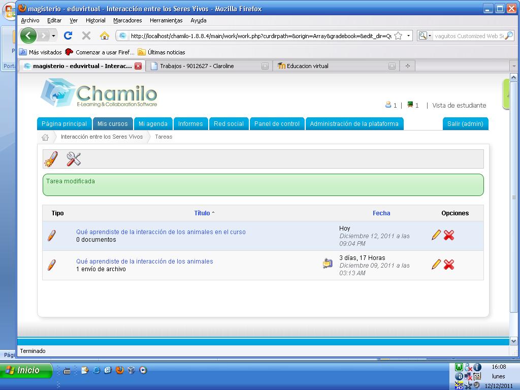The width and height of the screenshot is (520, 390).
Task: Switch to the 'Educacion virtual' tab
Action: pos(336,66)
